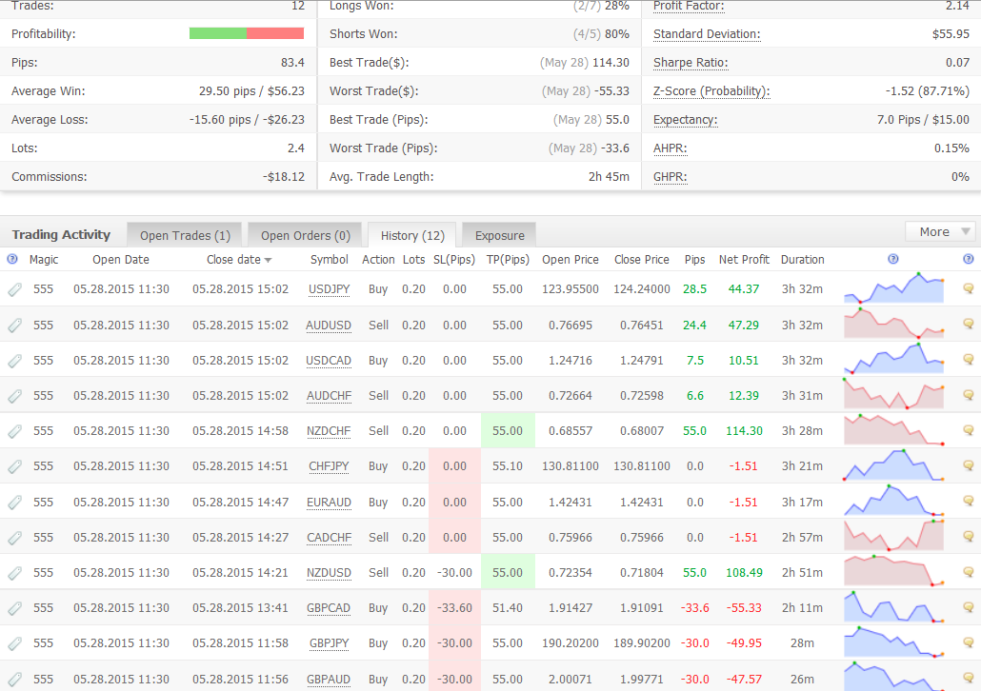Click the Sharpe Ratio label
Viewport: 981px width, 691px height.
pyautogui.click(x=691, y=63)
